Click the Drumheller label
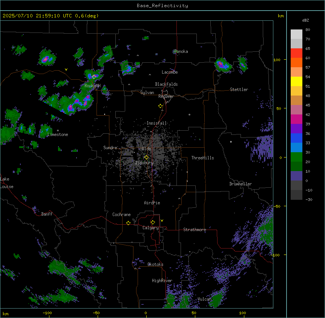 point(241,184)
